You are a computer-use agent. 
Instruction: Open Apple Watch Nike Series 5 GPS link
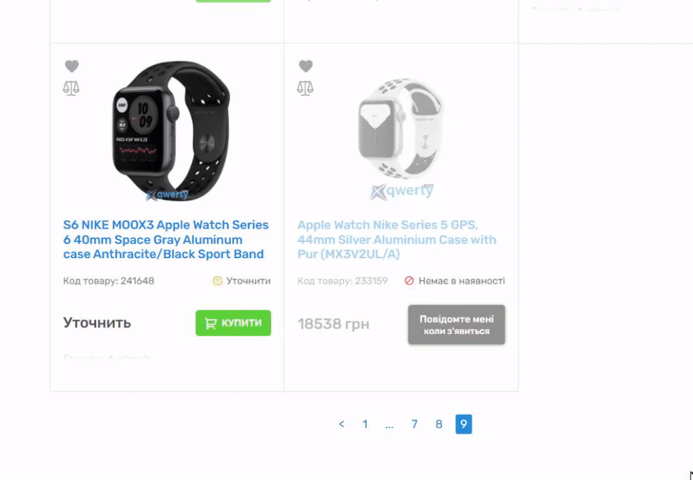pos(397,239)
